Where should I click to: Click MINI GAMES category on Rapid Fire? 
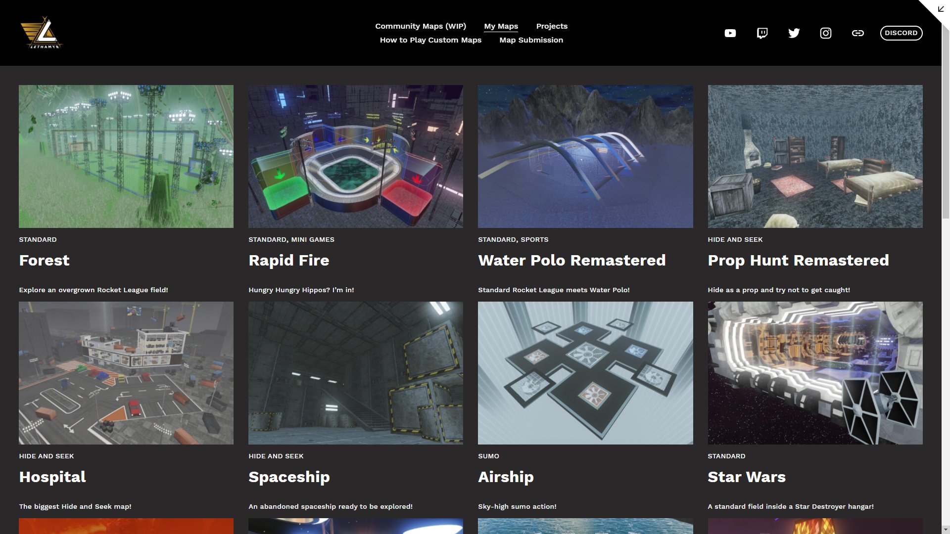(313, 239)
